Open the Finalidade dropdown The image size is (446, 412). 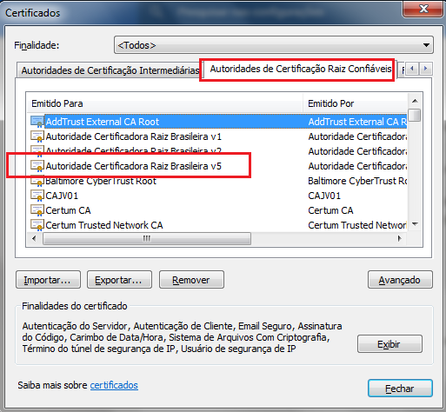274,45
